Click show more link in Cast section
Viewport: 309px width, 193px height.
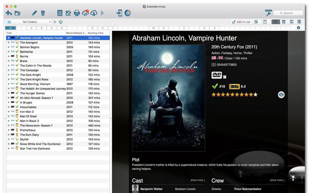(198, 180)
